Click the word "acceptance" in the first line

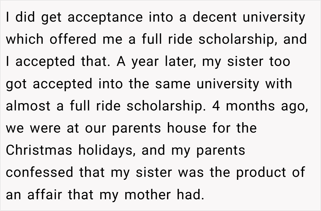pyautogui.click(x=105, y=17)
